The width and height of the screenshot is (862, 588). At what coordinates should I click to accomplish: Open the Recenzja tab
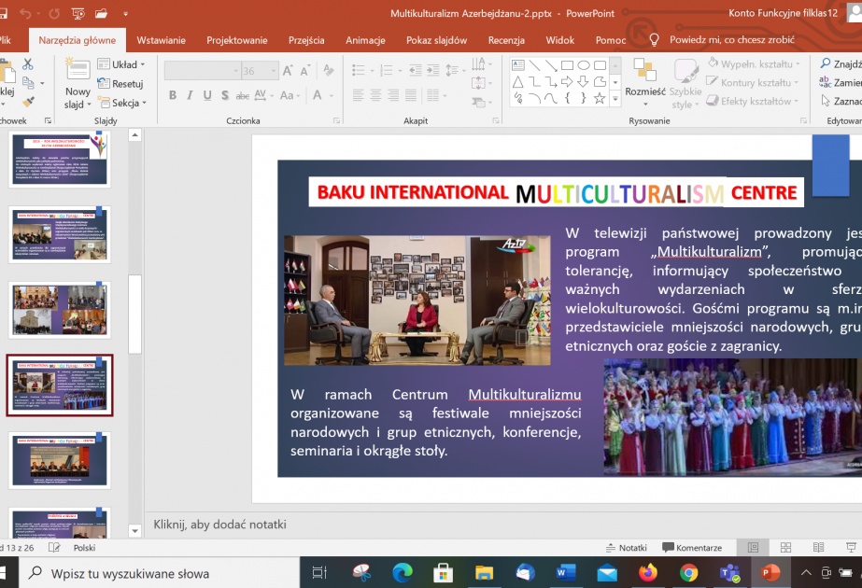coord(506,40)
